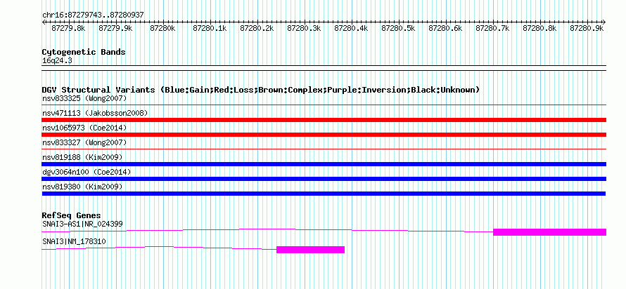This screenshot has width=626, height=289.
Task: Open nsv819188 (Kim2009) variant label
Action: click(82, 157)
